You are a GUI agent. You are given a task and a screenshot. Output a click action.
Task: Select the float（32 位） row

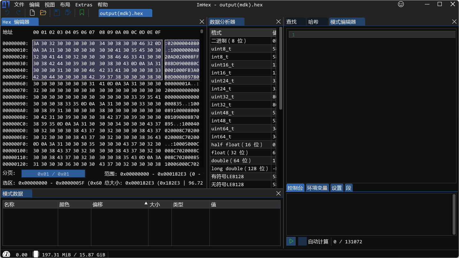(243, 152)
